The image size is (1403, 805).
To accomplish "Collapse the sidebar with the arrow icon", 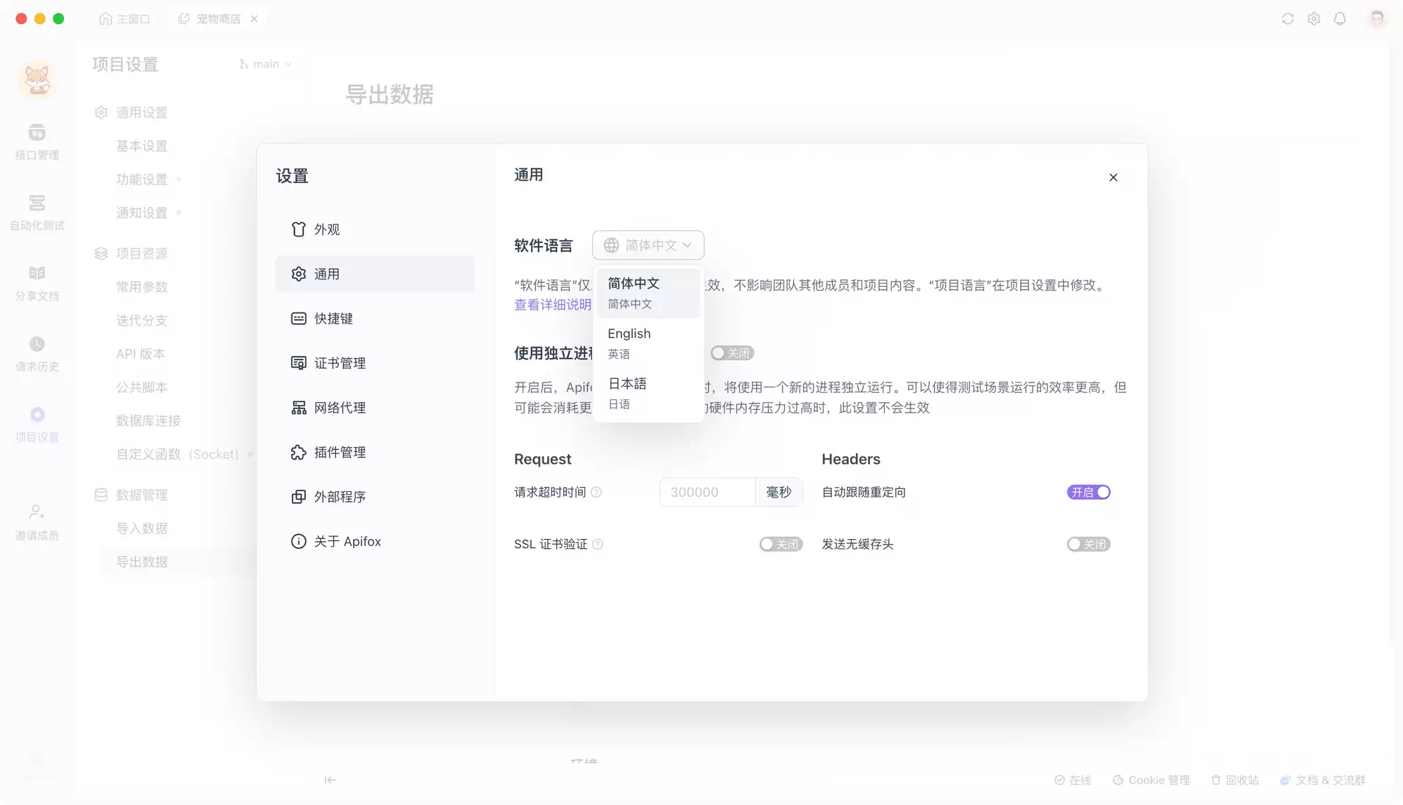I will (330, 780).
